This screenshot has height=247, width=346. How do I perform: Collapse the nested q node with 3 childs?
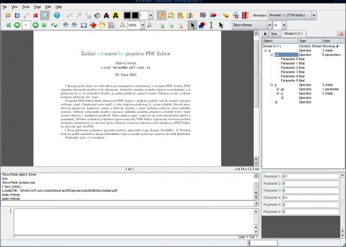[271, 85]
